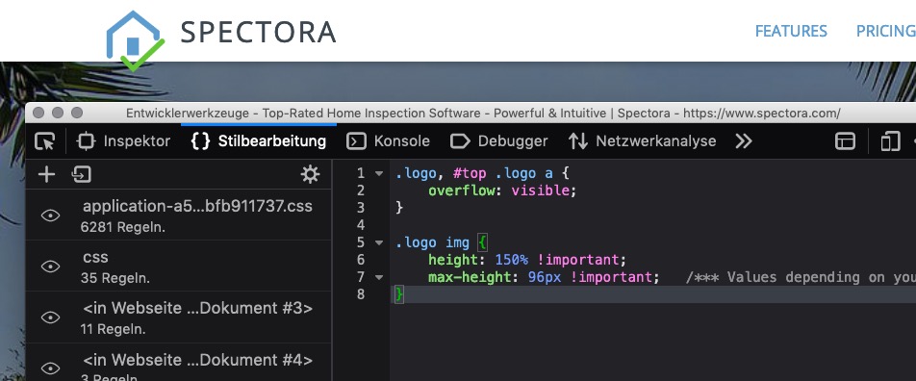Click the "11 Regeln." label
Image resolution: width=916 pixels, height=381 pixels.
pyautogui.click(x=114, y=329)
